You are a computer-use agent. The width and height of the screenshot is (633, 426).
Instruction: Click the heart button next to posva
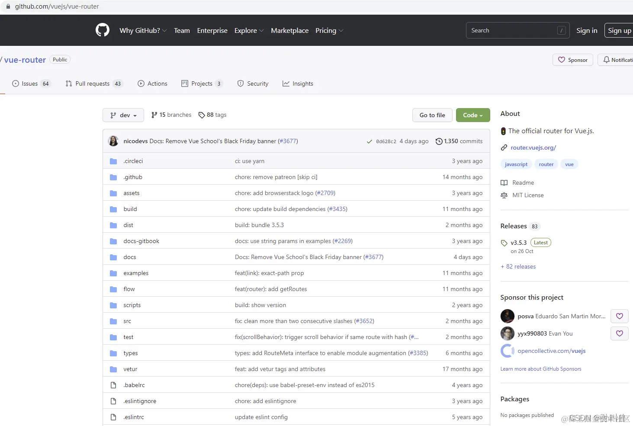619,316
